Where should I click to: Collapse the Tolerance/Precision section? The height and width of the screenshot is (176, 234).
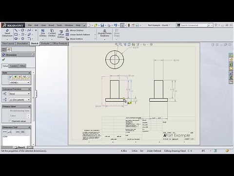click(29, 89)
